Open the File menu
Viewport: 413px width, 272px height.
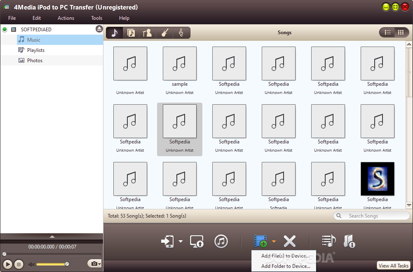pyautogui.click(x=12, y=18)
